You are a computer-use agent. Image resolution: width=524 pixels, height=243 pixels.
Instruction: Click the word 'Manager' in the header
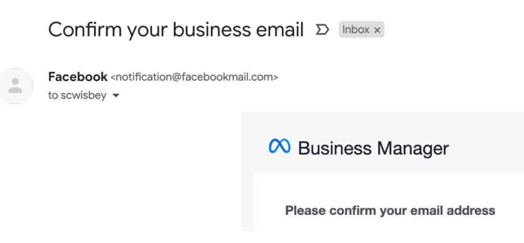pyautogui.click(x=412, y=148)
